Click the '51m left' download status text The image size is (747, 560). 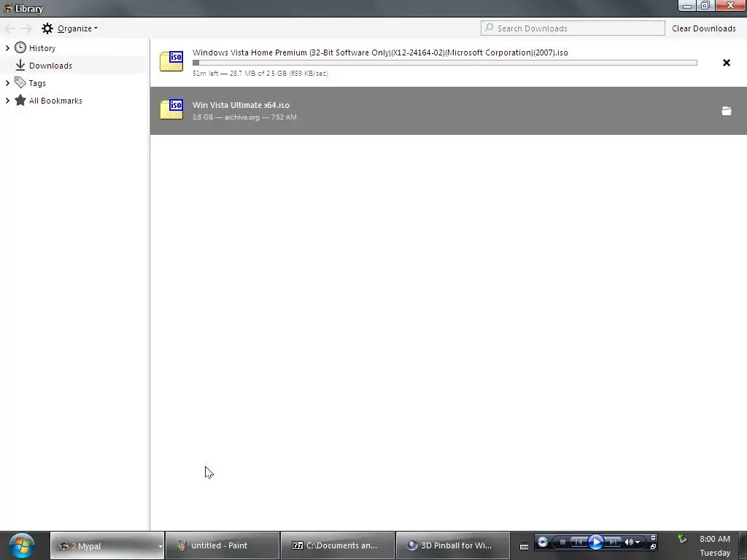point(260,74)
